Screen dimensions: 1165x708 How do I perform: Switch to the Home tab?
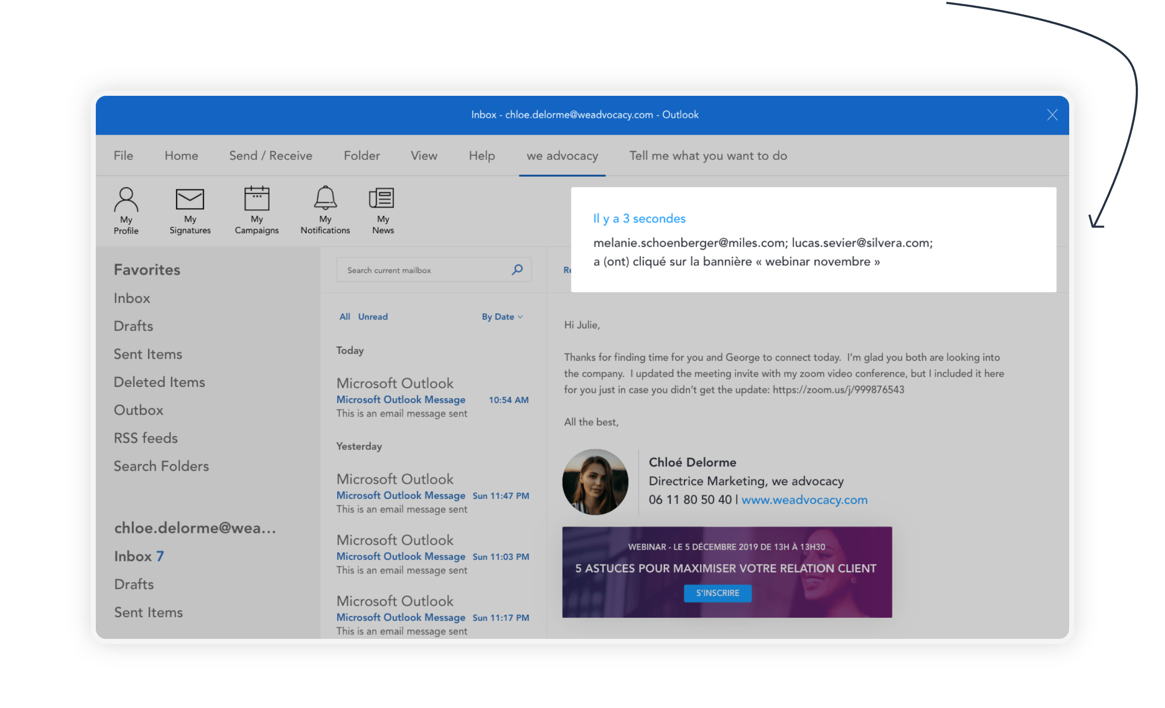click(x=181, y=156)
